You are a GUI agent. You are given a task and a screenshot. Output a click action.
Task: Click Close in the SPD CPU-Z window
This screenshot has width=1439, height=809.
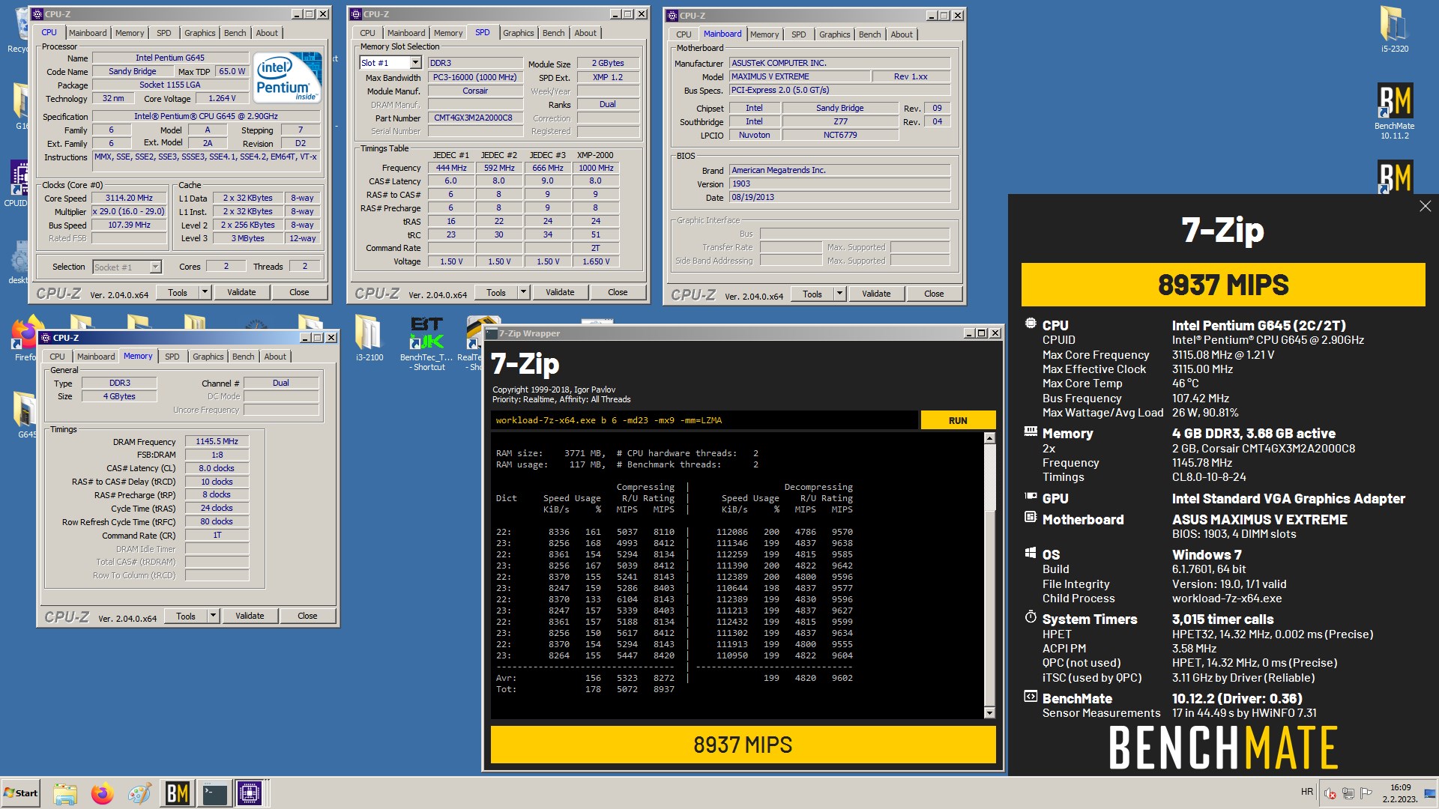tap(618, 293)
